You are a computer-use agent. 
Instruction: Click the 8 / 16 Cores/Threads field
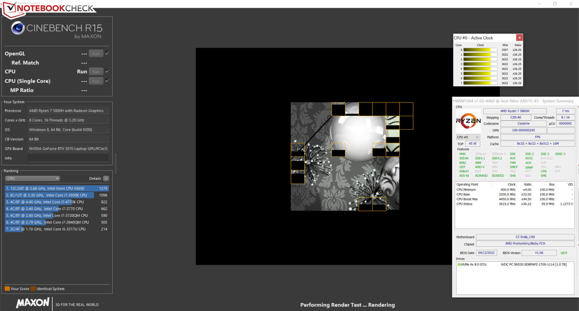565,118
